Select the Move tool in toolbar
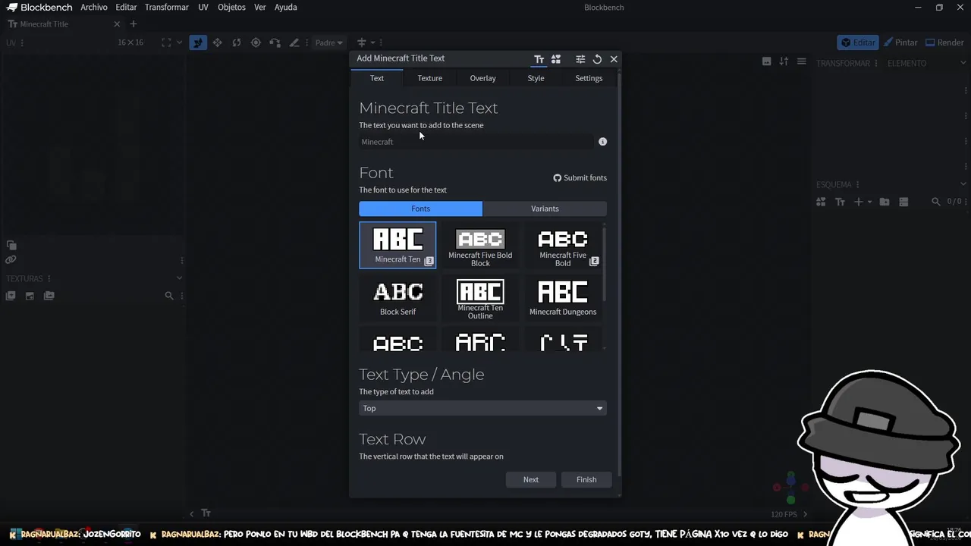Viewport: 971px width, 546px height. pos(198,42)
